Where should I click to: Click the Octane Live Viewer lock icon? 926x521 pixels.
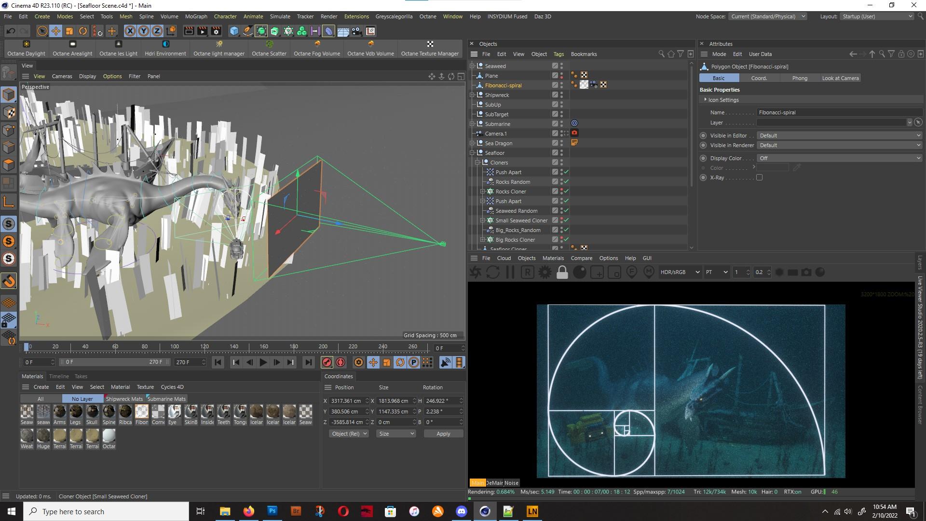(562, 273)
